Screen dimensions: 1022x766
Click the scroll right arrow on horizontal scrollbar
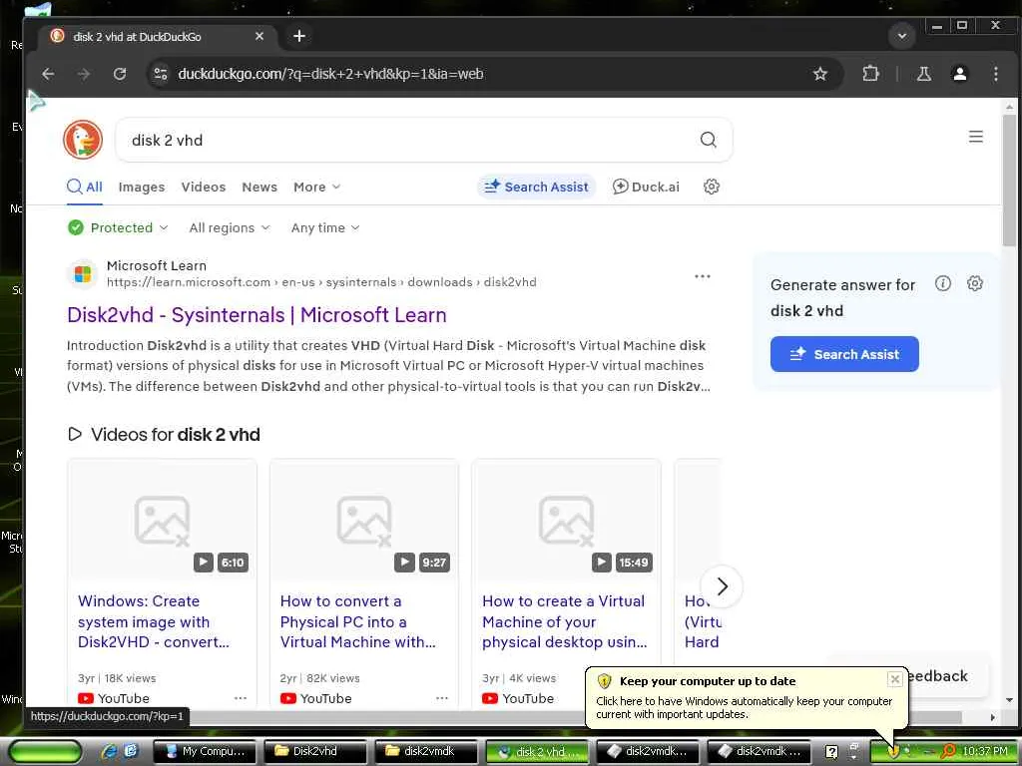click(992, 717)
